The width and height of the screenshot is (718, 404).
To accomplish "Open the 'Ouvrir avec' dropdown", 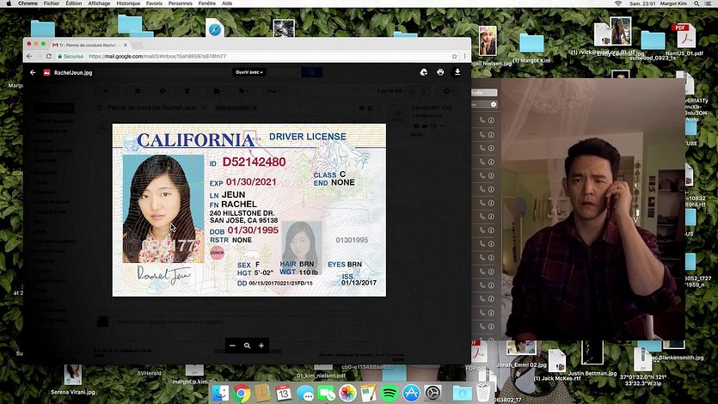I will click(249, 72).
